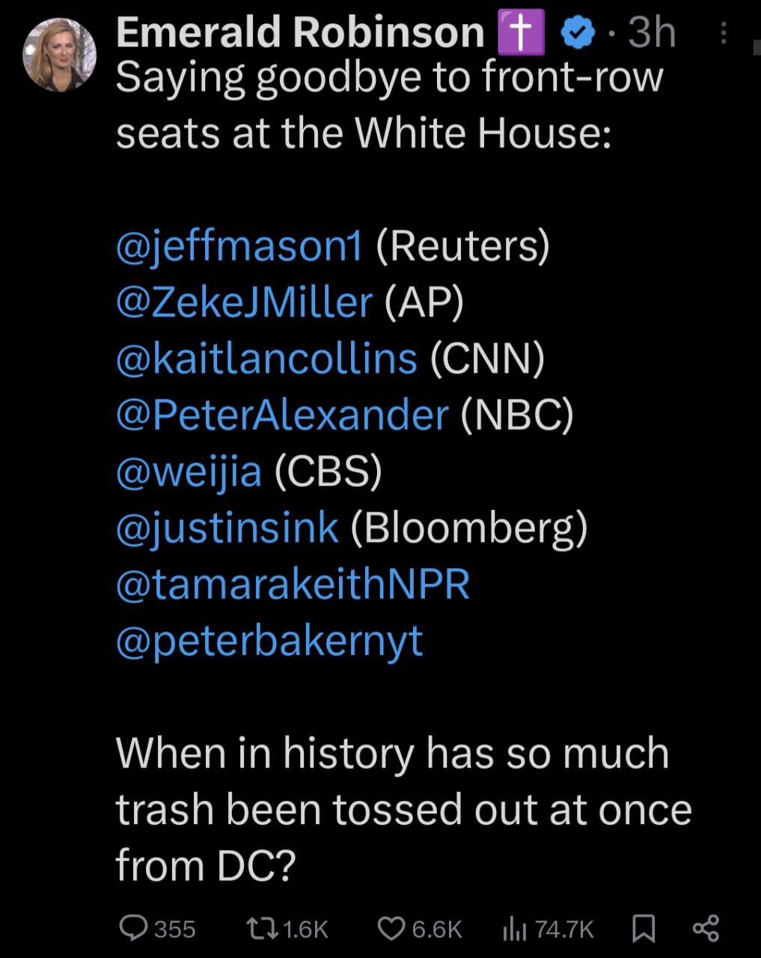Go to @justinsink's profile
The image size is (761, 958).
tap(227, 527)
